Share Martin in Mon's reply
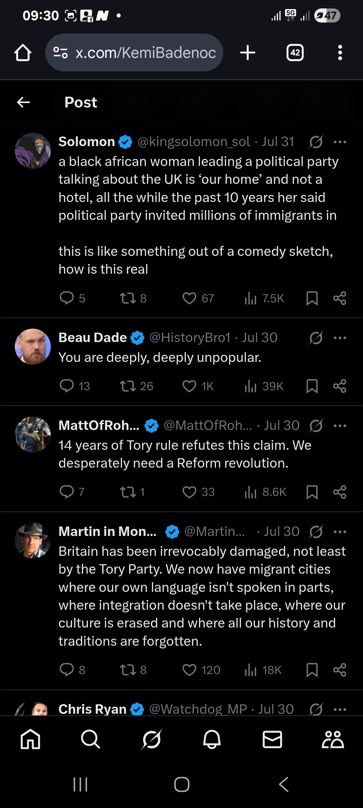Viewport: 363px width, 808px height. [x=339, y=670]
